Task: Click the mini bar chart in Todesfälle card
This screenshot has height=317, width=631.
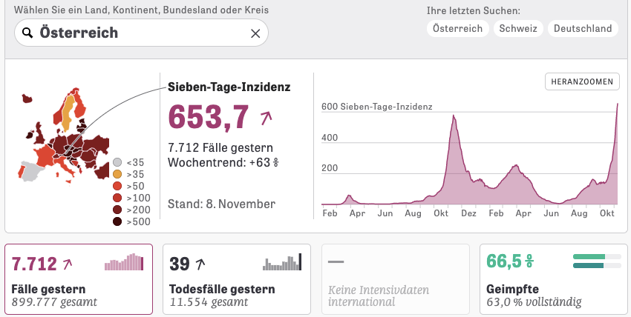Action: point(283,262)
